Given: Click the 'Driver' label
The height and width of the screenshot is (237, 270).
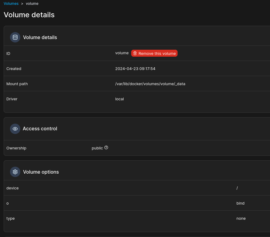Looking at the screenshot, I should click(12, 99).
